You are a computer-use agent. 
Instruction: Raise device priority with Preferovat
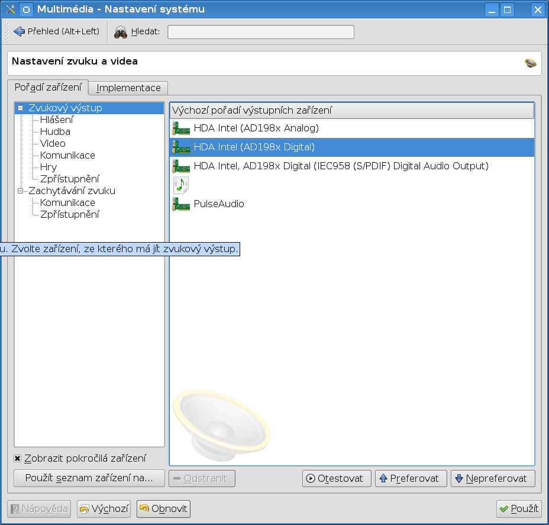411,478
